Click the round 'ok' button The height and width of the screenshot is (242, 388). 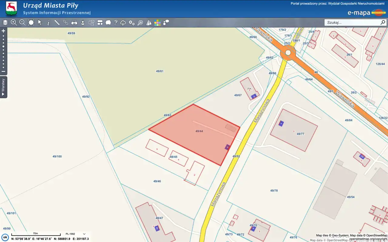[5, 237]
